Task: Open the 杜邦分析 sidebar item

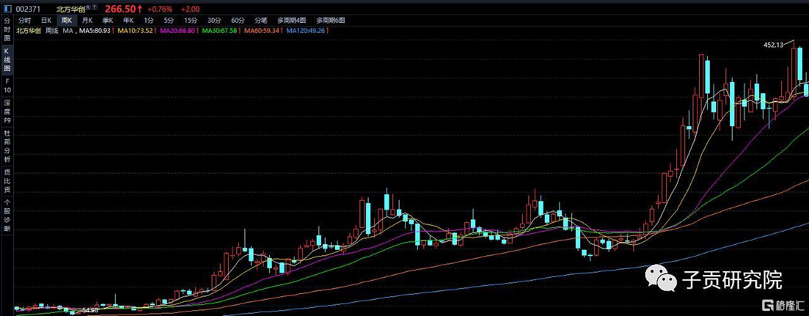Action: [x=8, y=146]
